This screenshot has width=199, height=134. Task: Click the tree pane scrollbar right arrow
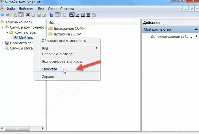click(x=43, y=128)
